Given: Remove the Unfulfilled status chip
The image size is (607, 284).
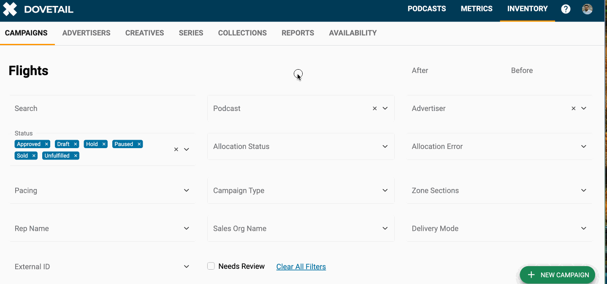Looking at the screenshot, I should (76, 156).
